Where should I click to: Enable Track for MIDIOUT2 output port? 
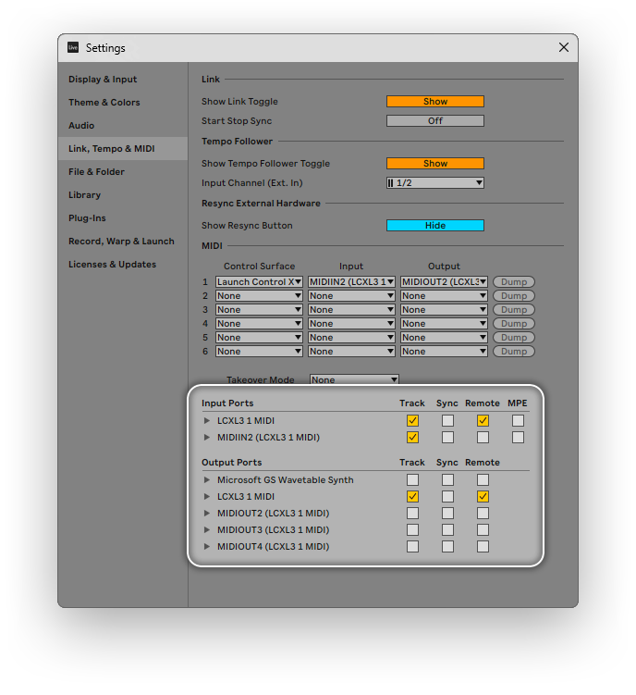point(412,514)
